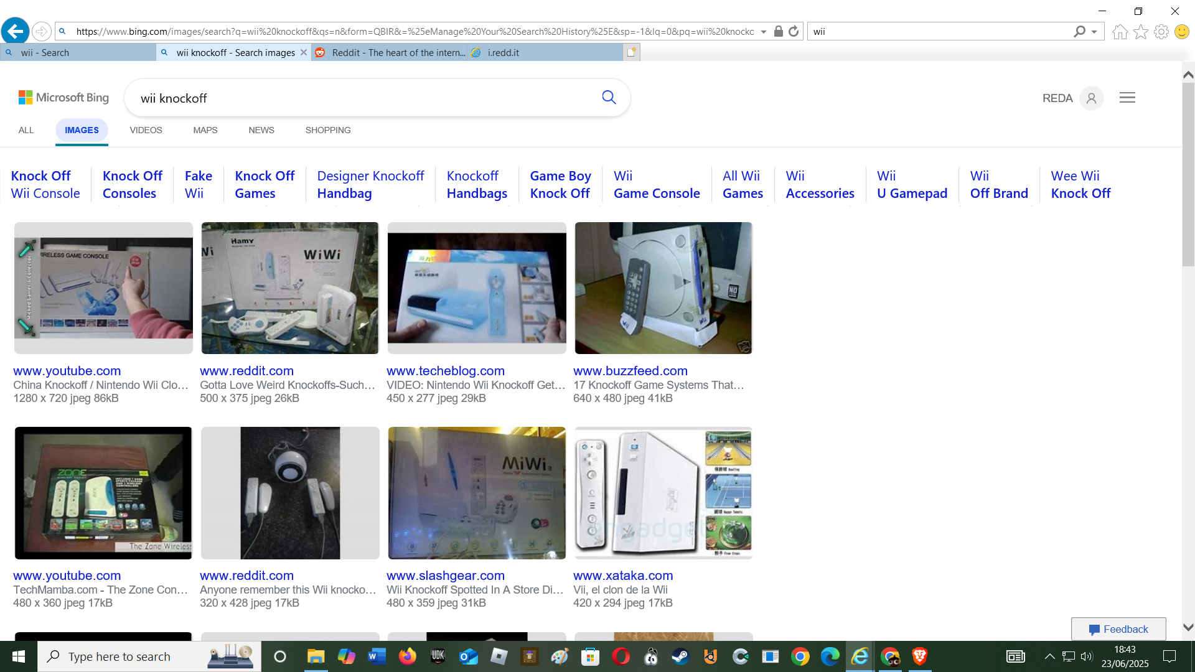Click the Feedback button
This screenshot has height=672, width=1195.
point(1118,629)
